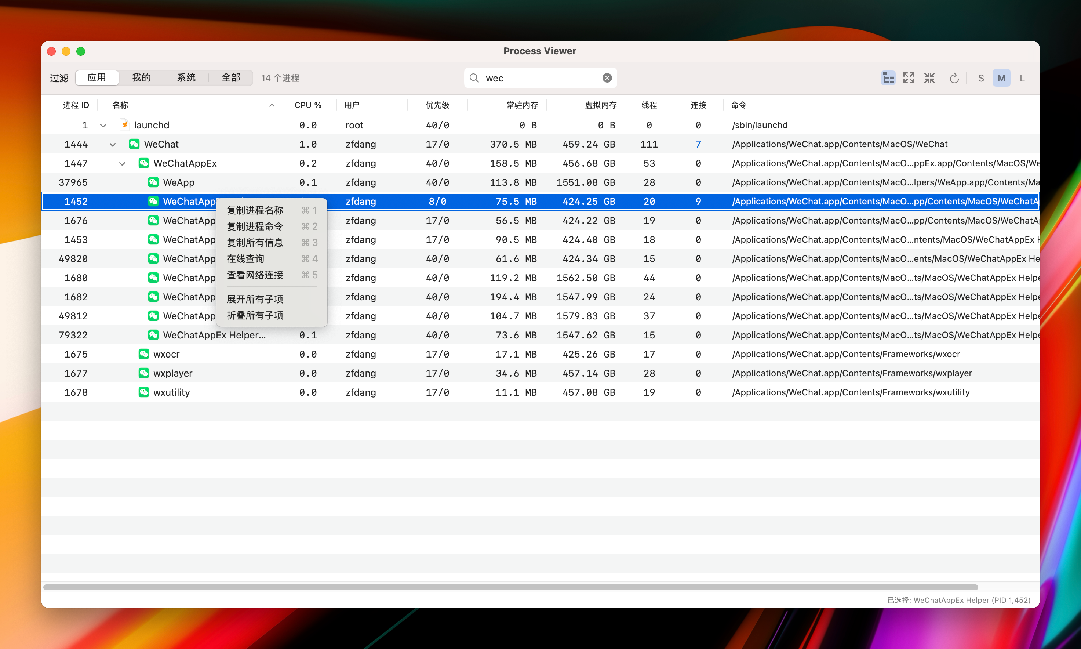Screen dimensions: 1081x649
Task: Choose 复制进程名称 from context menu
Action: click(255, 210)
